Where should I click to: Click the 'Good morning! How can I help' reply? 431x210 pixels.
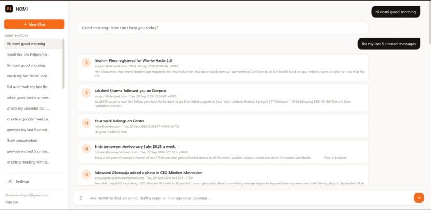click(223, 28)
